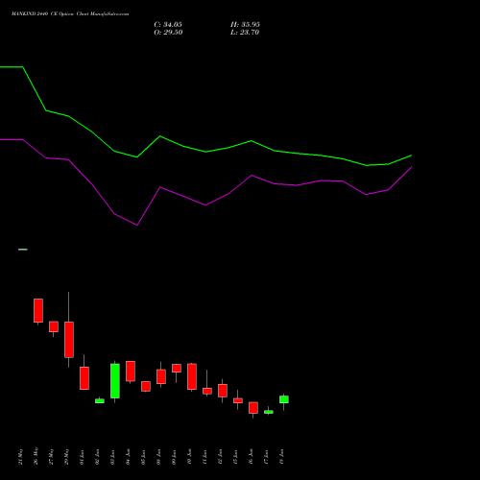The height and width of the screenshot is (480, 480).
Task: Select the 26 May date label
Action: point(36,456)
